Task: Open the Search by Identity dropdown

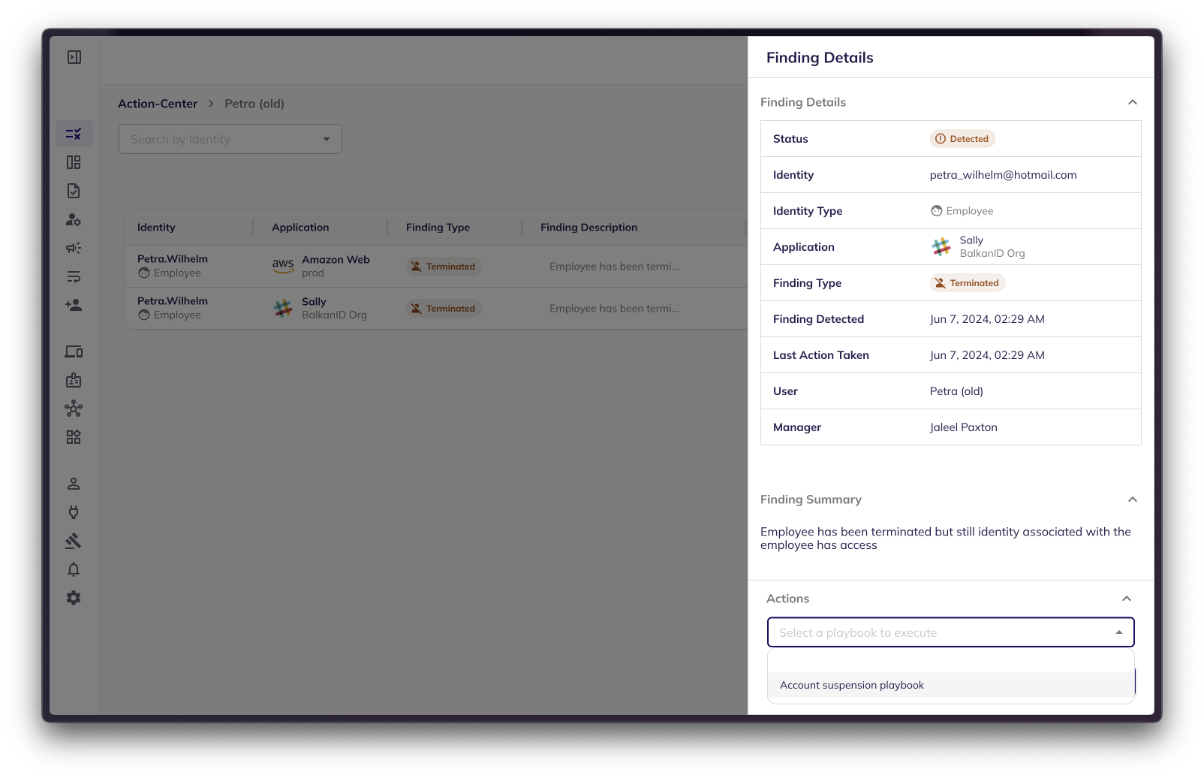Action: 230,139
